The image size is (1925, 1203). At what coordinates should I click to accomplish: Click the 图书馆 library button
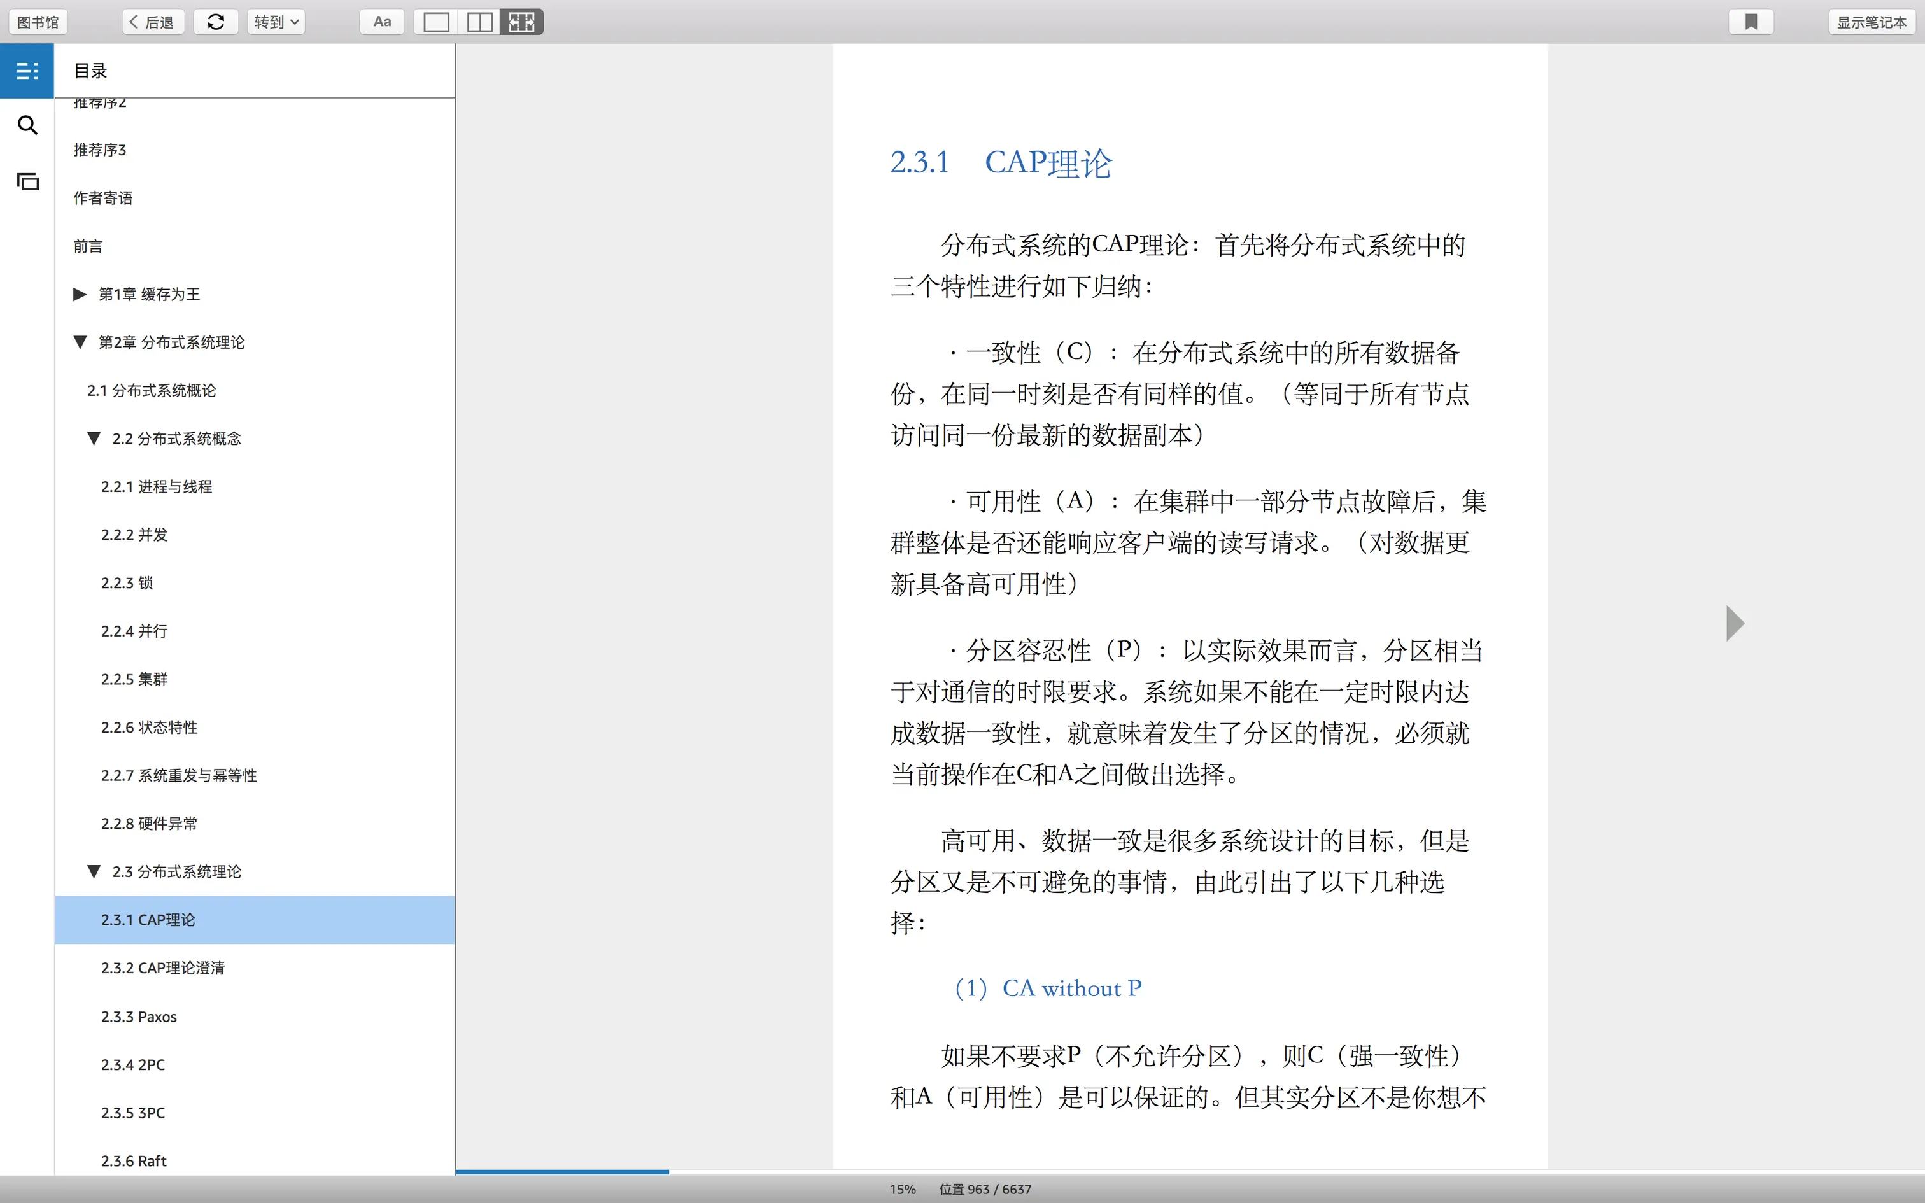[x=38, y=22]
